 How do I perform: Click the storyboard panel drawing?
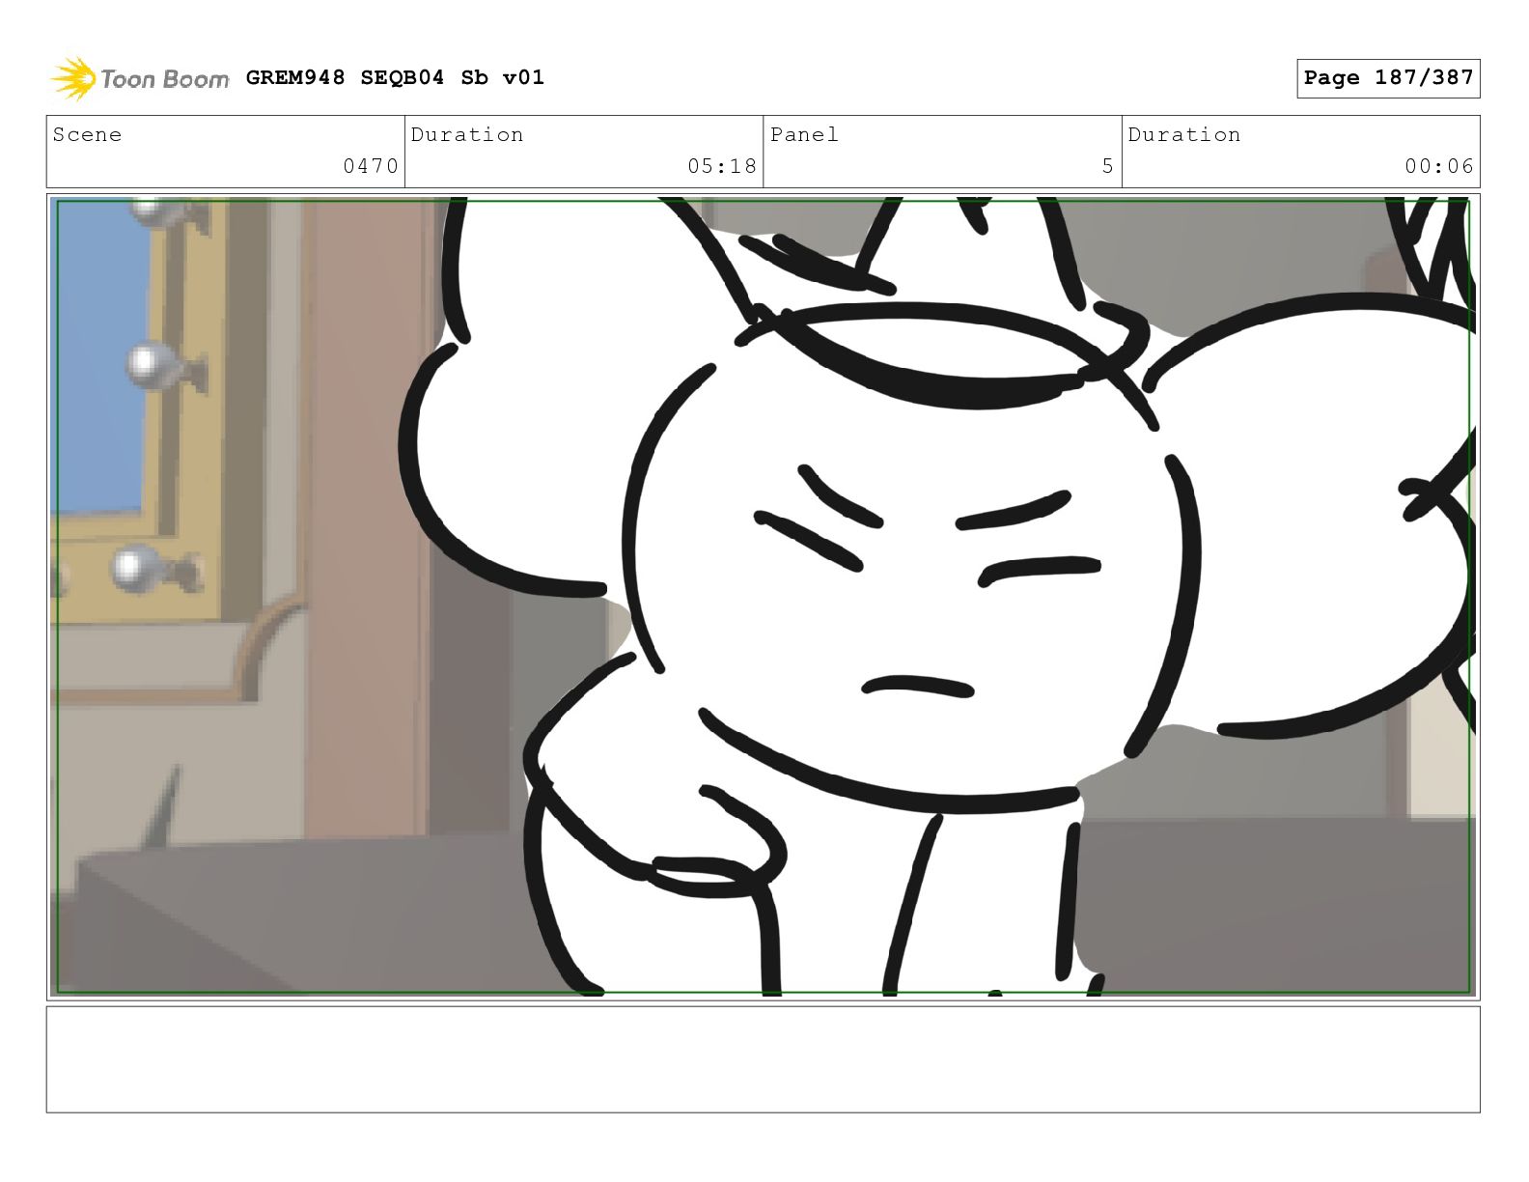tap(763, 596)
